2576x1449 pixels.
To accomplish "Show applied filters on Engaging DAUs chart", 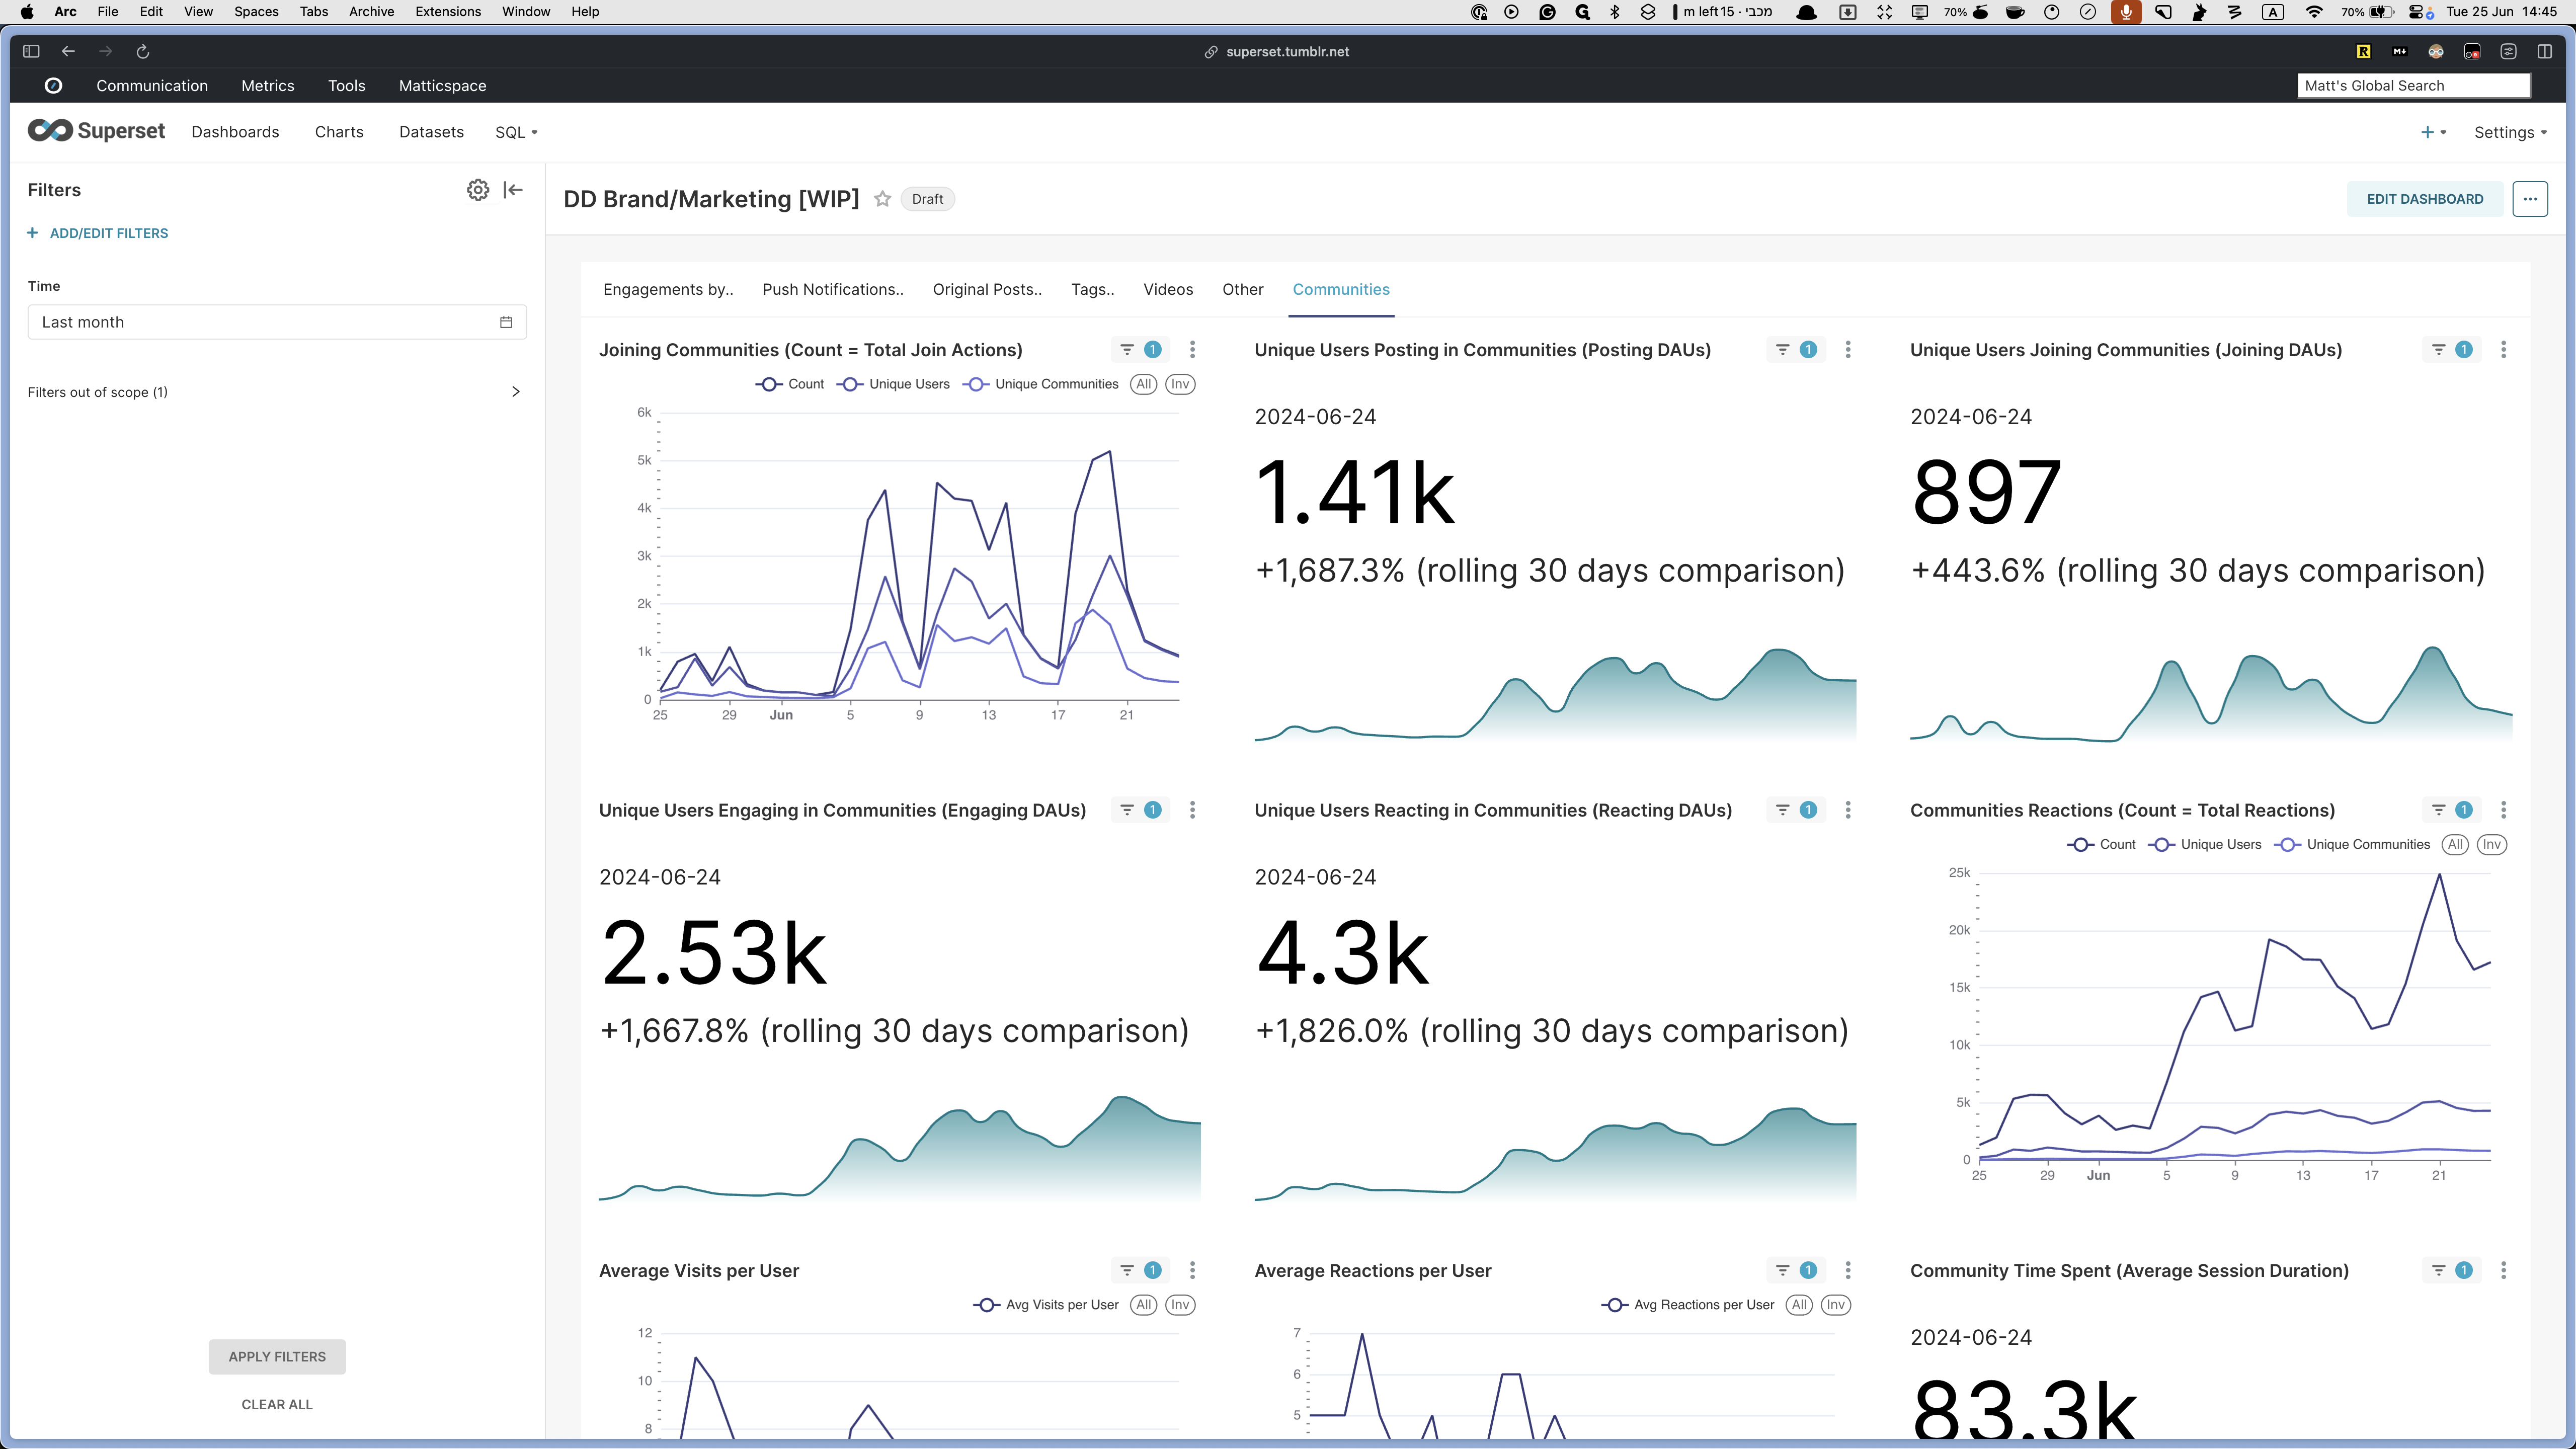I will tap(1140, 810).
